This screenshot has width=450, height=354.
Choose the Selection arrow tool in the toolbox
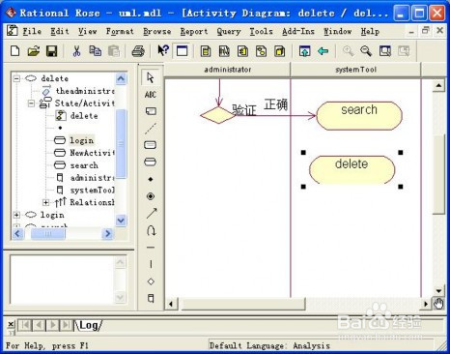point(151,77)
